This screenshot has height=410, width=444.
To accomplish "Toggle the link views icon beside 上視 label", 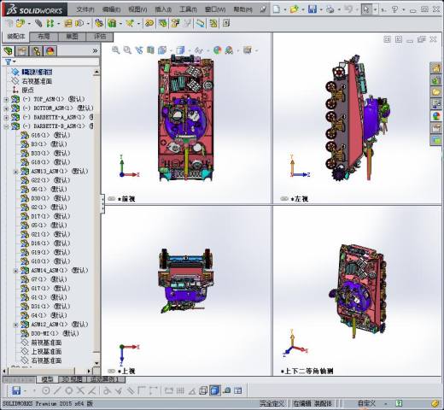I will click(111, 371).
